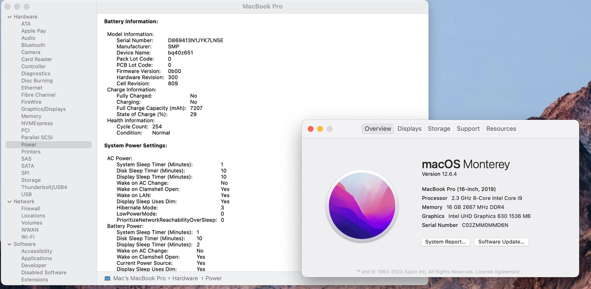
Task: Switch to the Displays tab
Action: coord(409,128)
